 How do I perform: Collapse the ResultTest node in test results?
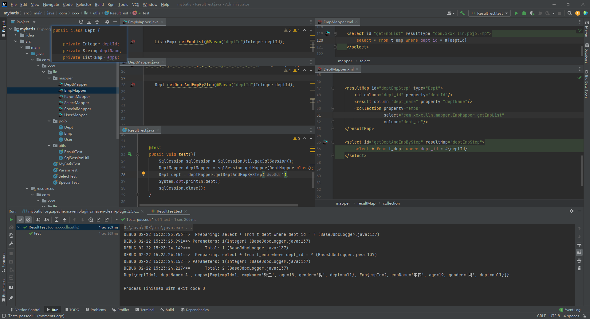tap(19, 227)
